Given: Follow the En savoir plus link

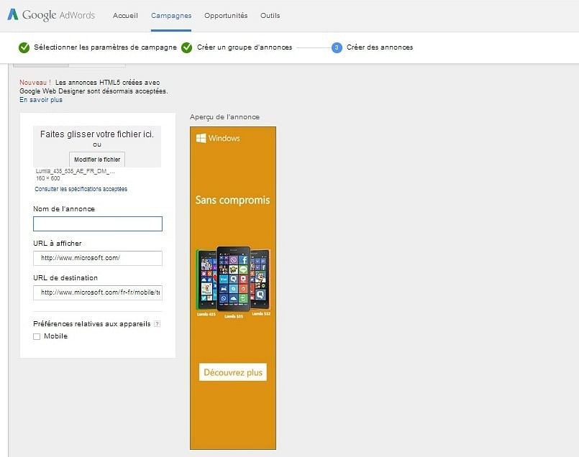Looking at the screenshot, I should [41, 100].
